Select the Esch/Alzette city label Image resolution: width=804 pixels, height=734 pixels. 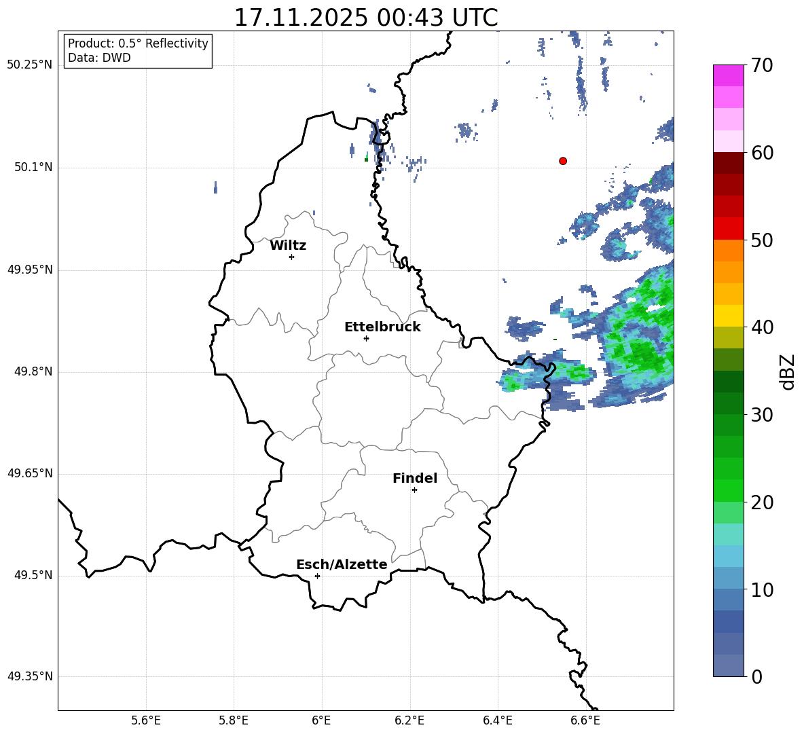342,564
